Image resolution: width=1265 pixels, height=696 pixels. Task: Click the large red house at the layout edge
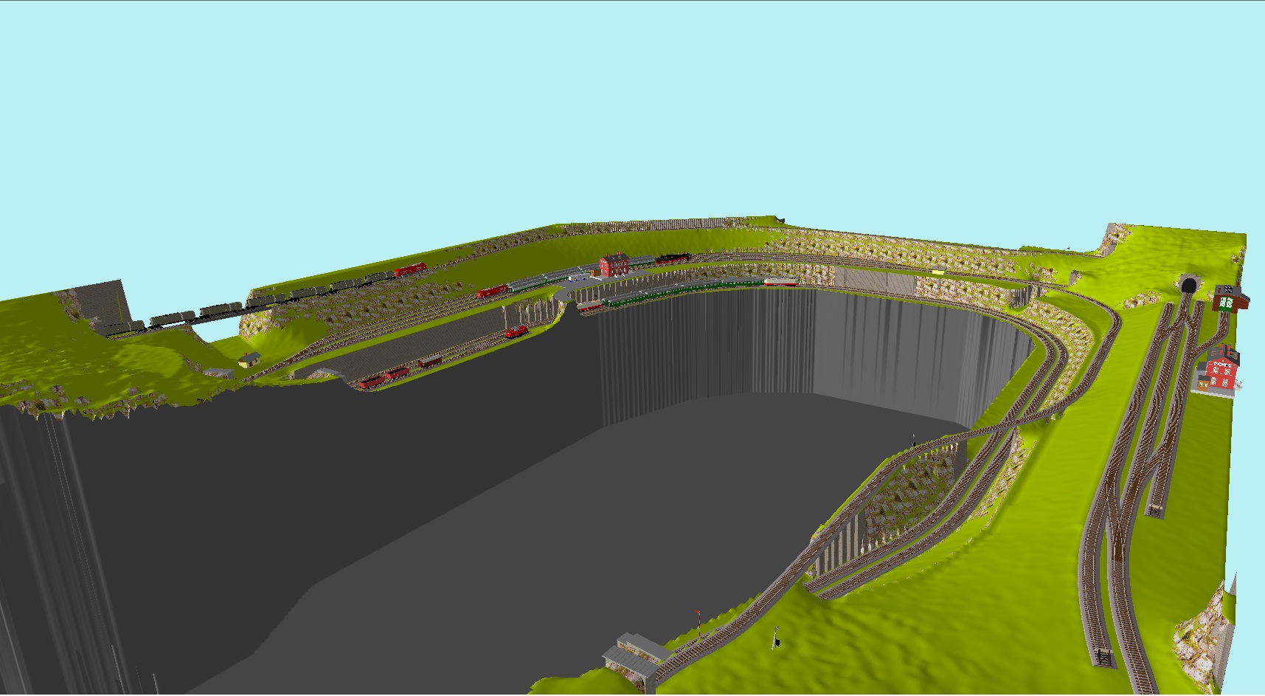[x=1221, y=371]
